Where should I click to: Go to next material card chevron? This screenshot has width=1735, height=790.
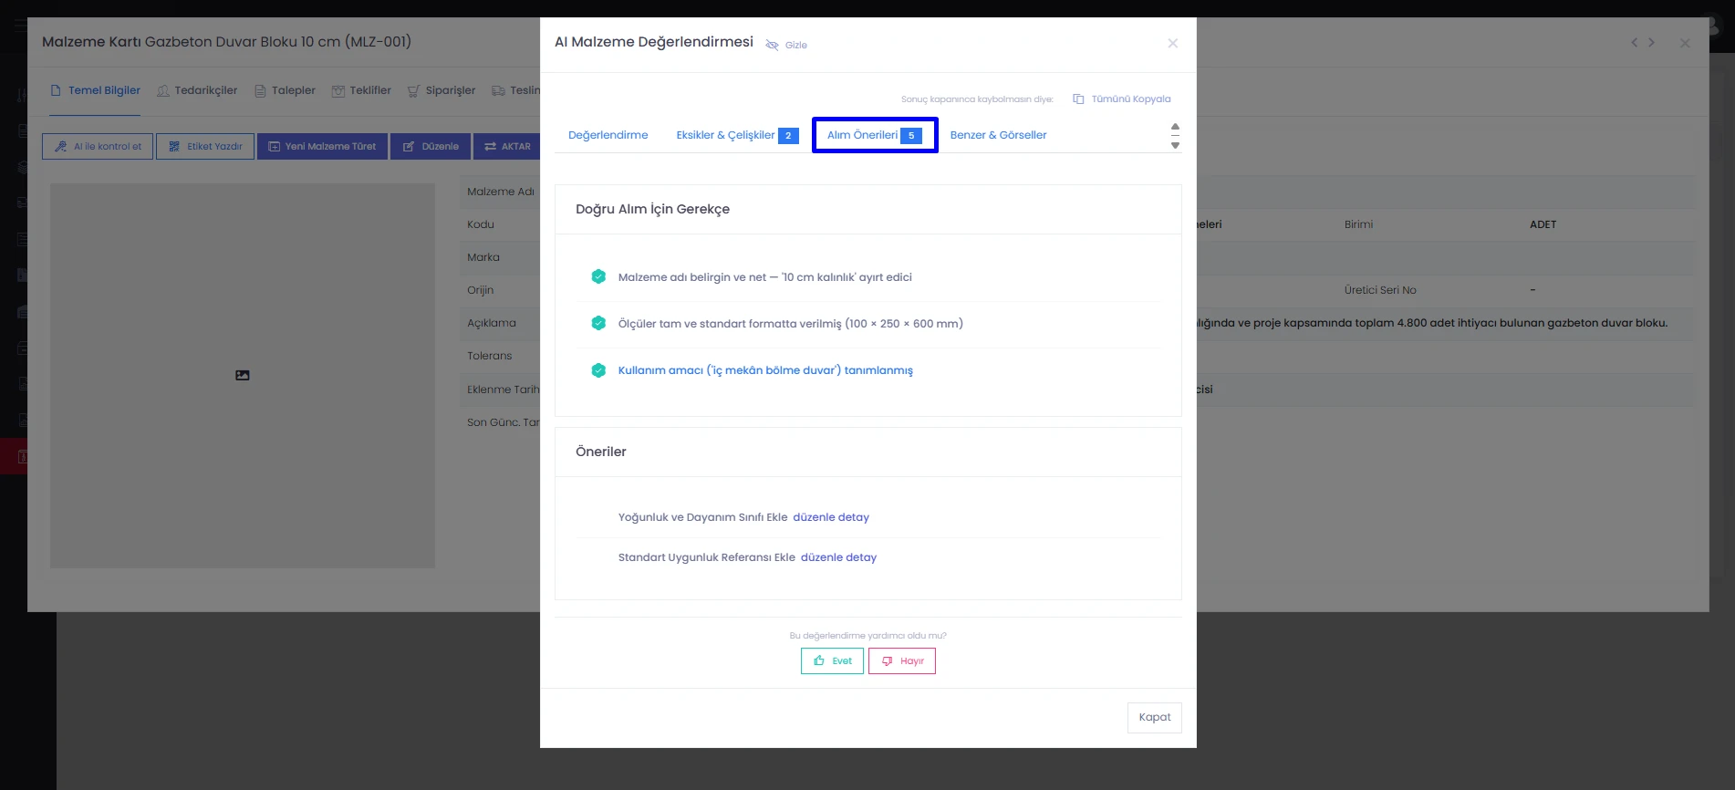coord(1651,42)
